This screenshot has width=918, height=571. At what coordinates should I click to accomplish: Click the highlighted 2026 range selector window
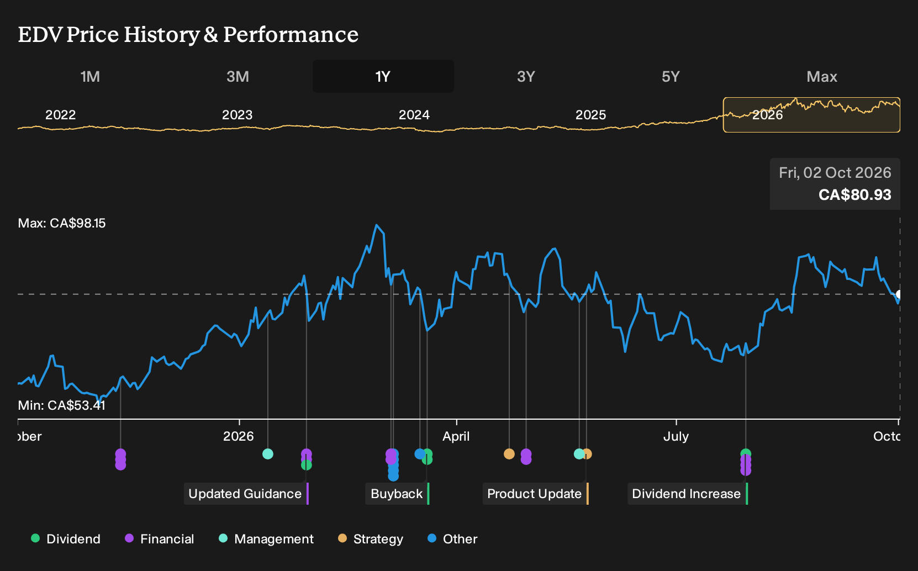pyautogui.click(x=811, y=115)
